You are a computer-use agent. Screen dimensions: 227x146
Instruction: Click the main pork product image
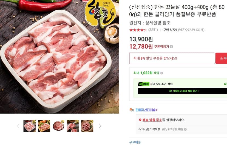click(59, 57)
